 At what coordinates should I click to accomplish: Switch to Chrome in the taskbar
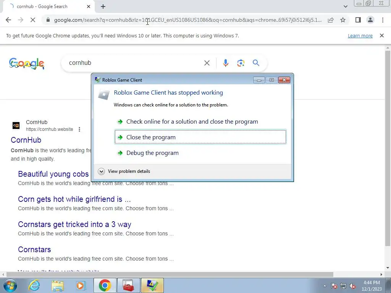tap(105, 285)
